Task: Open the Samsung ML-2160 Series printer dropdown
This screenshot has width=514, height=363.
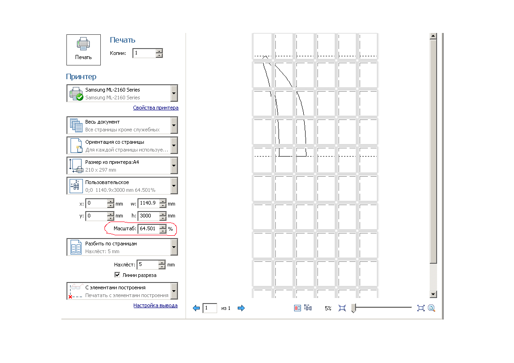Action: click(174, 93)
